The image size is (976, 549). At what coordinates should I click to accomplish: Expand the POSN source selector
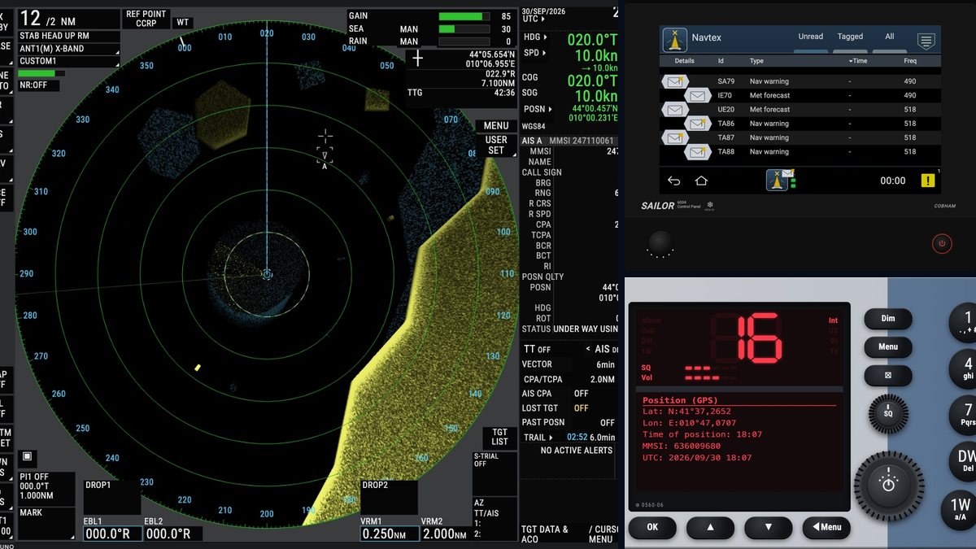(x=536, y=109)
